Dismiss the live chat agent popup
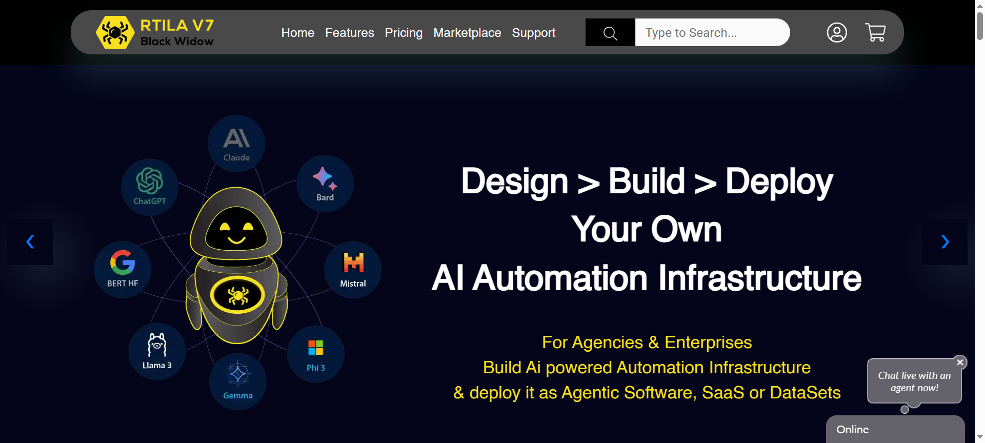This screenshot has width=985, height=443. click(960, 362)
